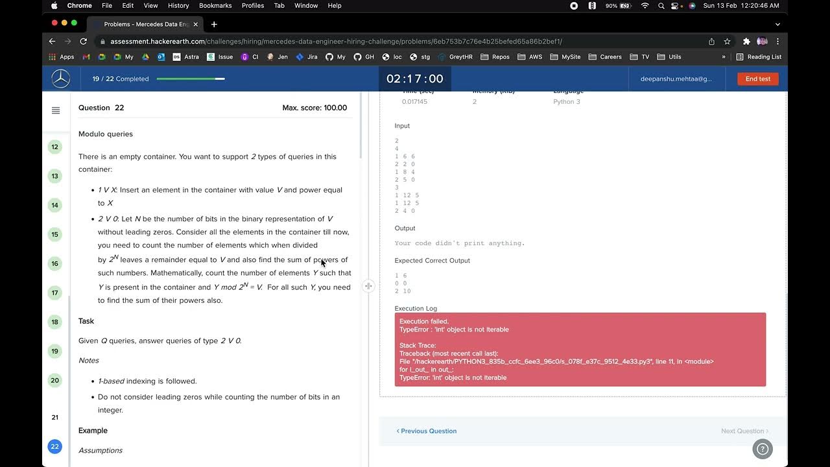Click the address bar URL

tap(336, 42)
